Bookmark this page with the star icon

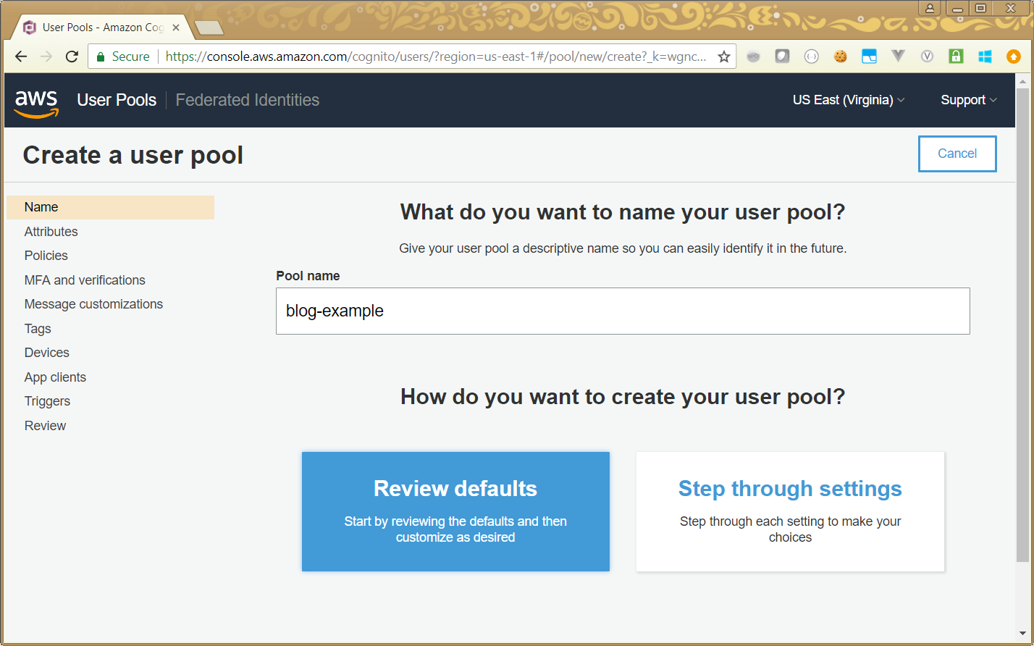coord(723,56)
